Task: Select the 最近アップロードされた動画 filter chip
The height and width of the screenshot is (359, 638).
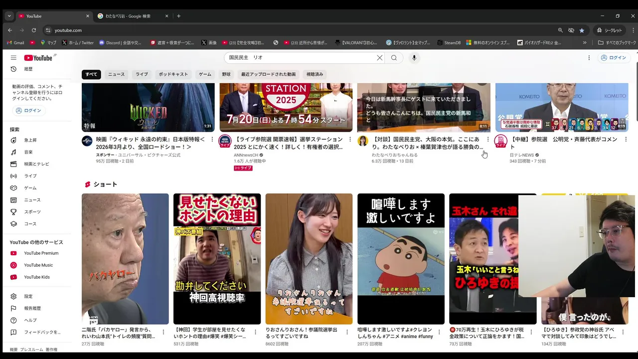Action: pos(269,74)
